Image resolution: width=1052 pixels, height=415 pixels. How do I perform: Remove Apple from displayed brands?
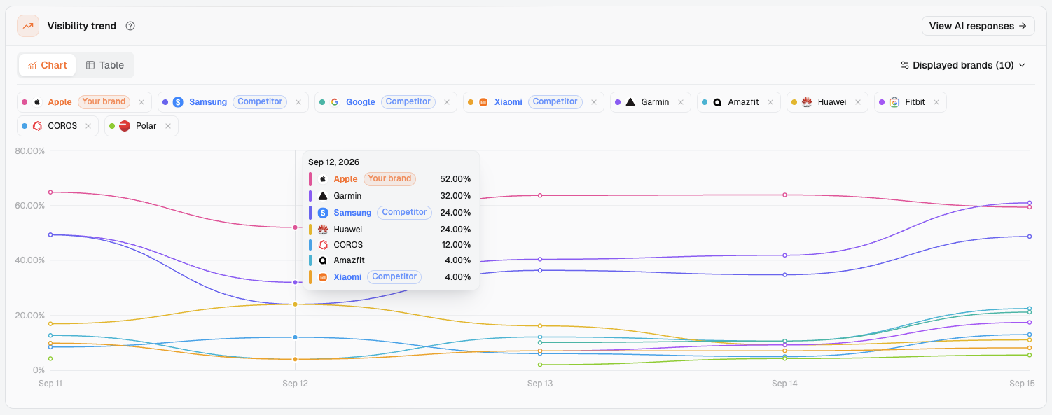click(141, 102)
